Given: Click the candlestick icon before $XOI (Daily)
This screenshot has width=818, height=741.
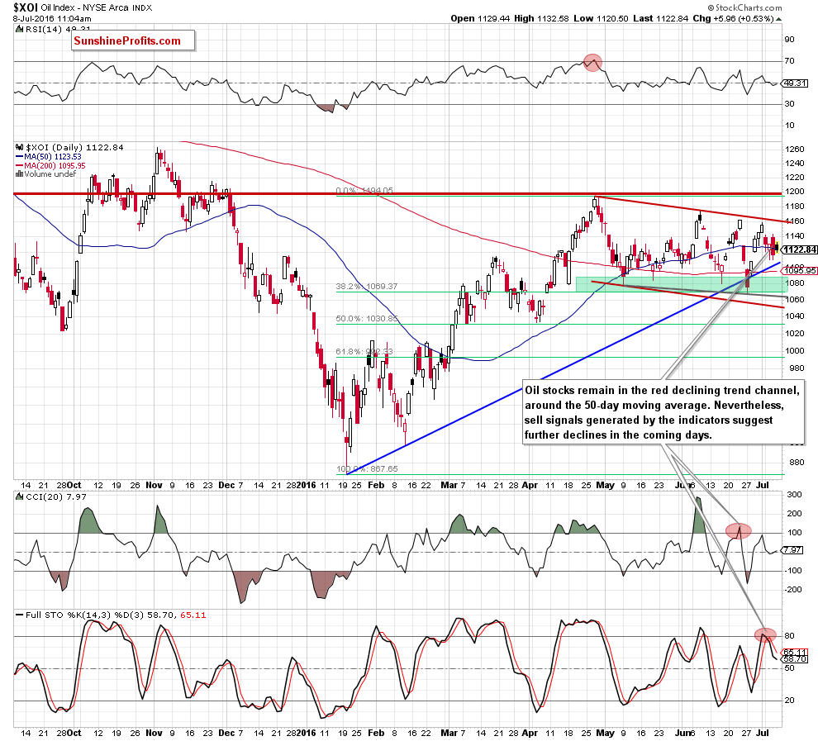Looking at the screenshot, I should (x=20, y=148).
